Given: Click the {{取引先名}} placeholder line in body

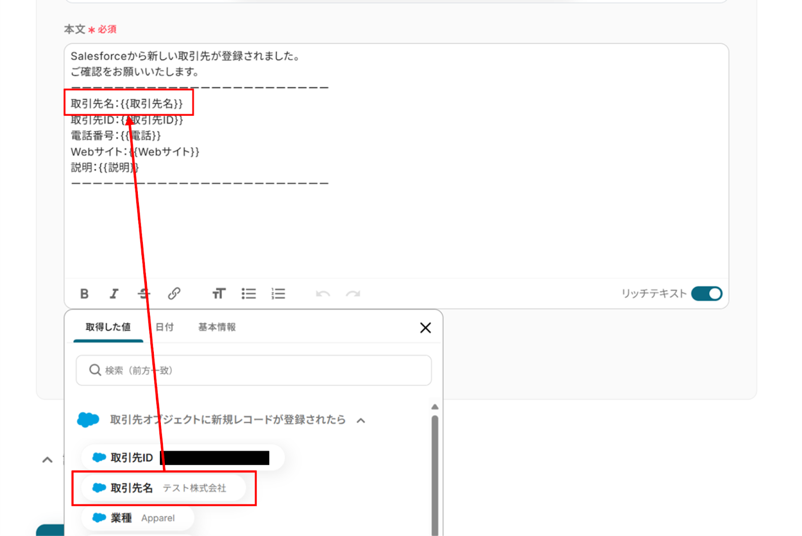Looking at the screenshot, I should pyautogui.click(x=127, y=104).
